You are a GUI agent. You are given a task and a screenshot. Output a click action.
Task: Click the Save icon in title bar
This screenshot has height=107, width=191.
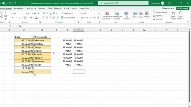tap(10, 3)
